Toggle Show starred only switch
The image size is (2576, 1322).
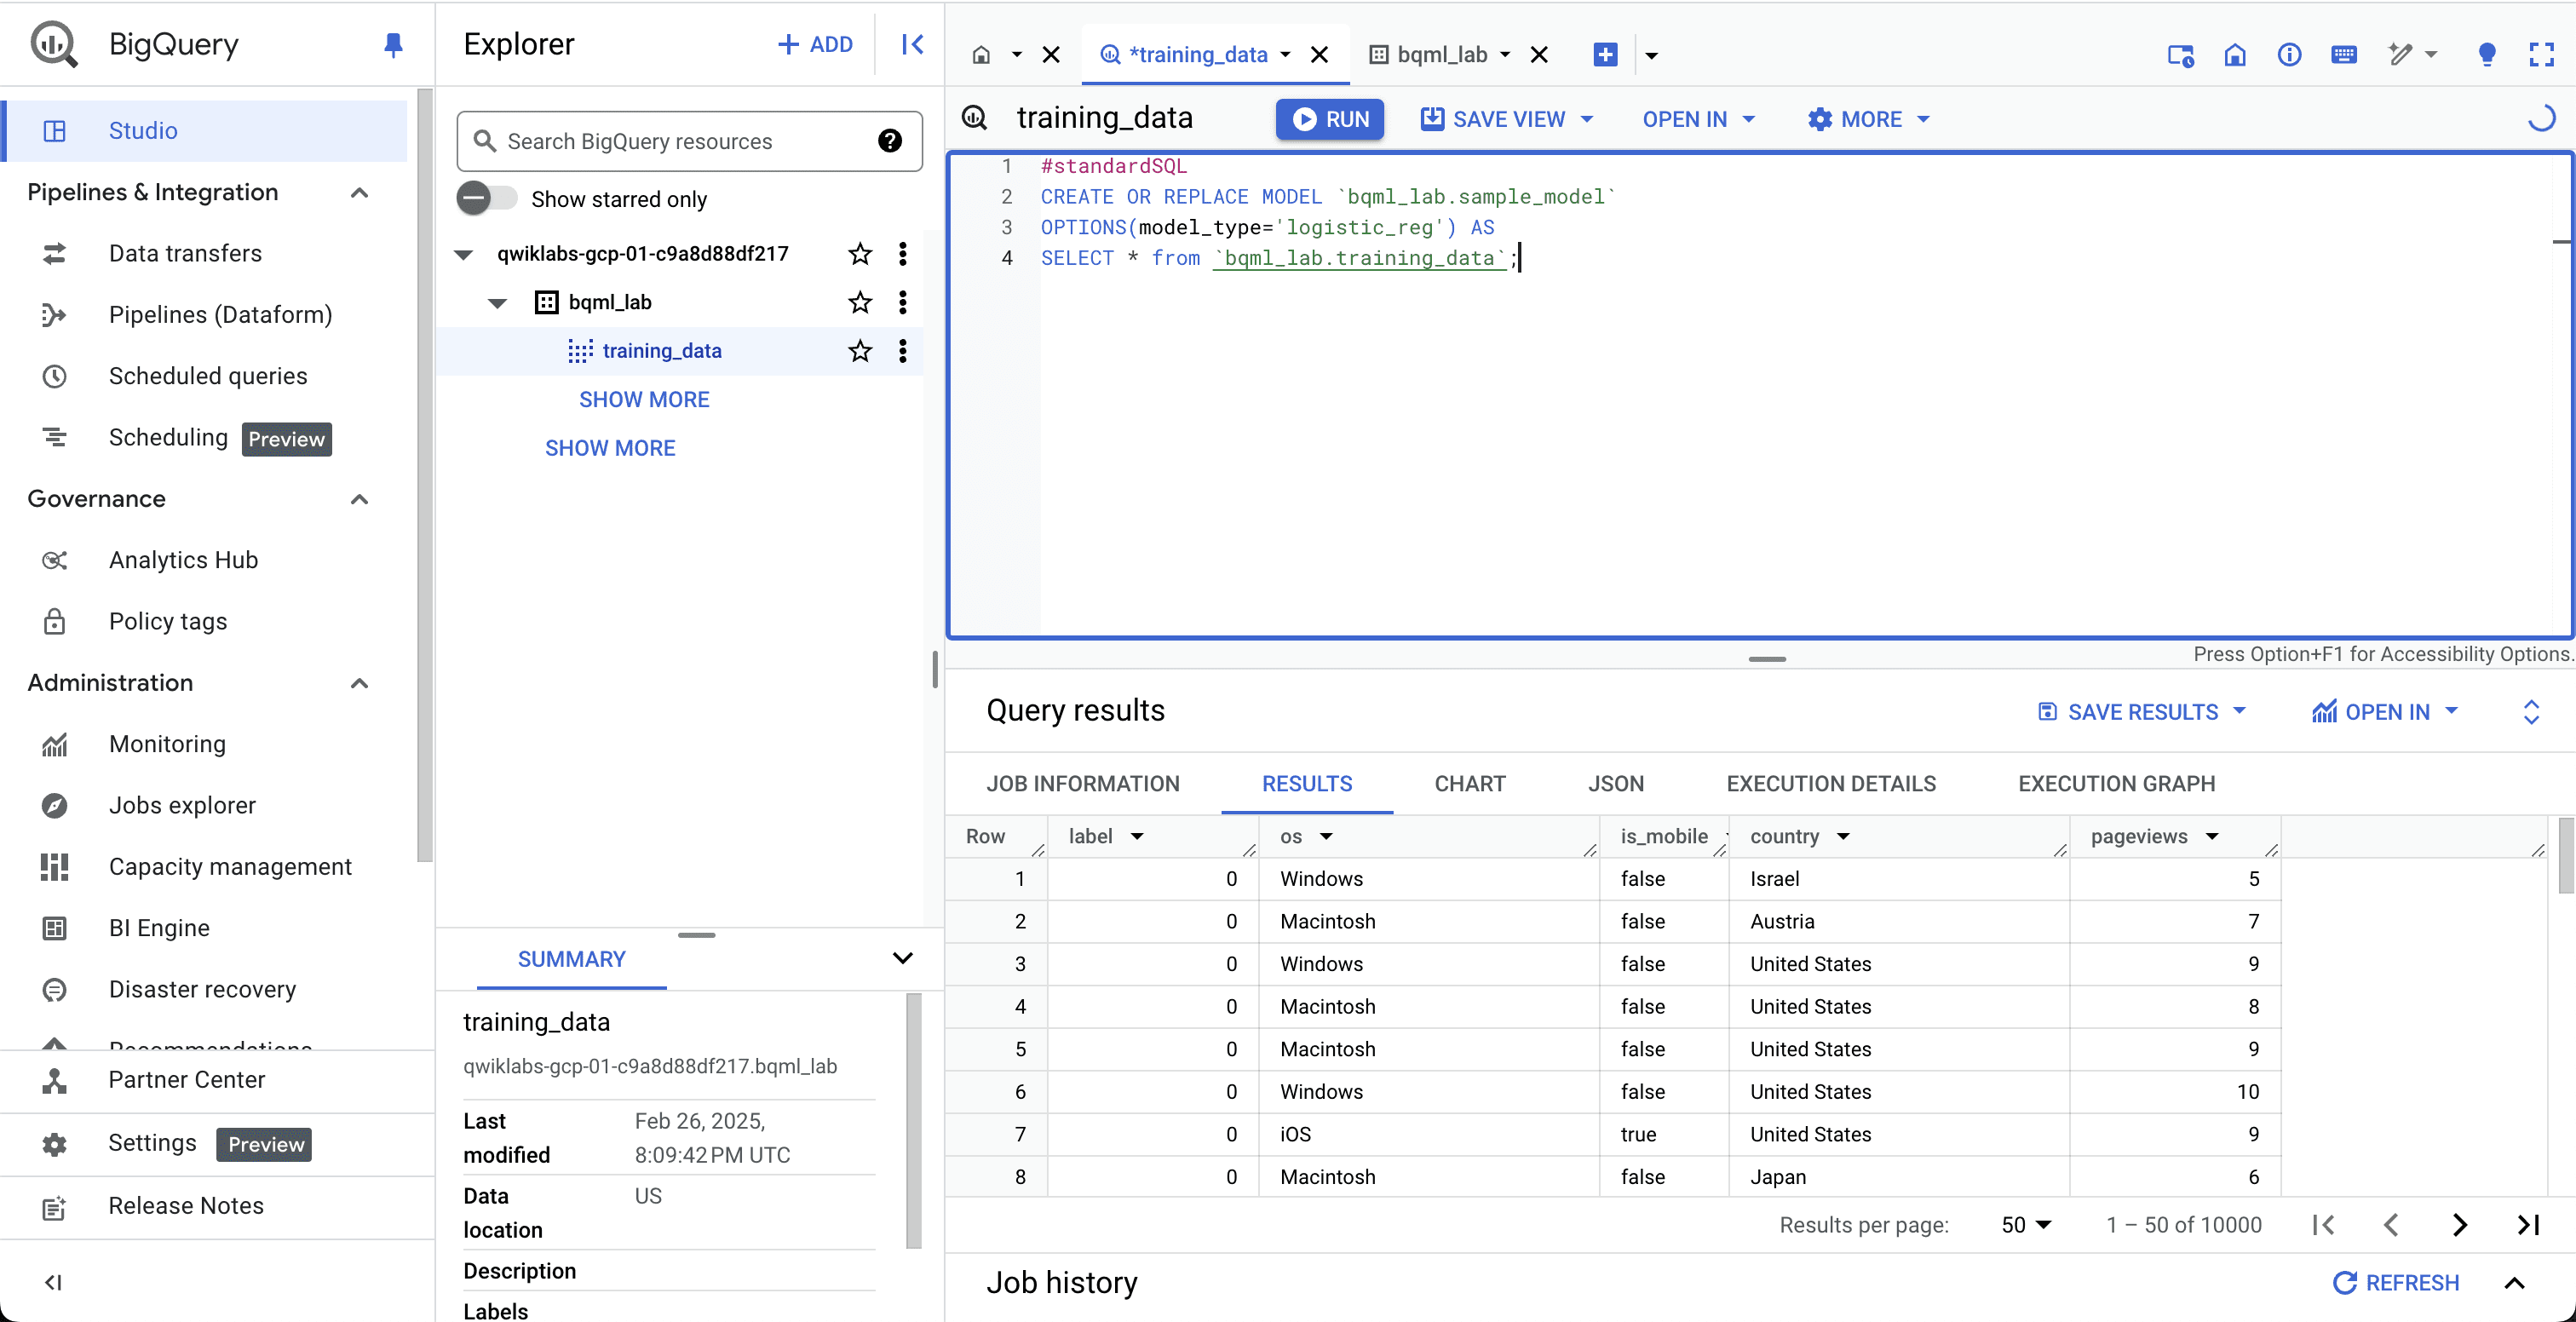(486, 199)
